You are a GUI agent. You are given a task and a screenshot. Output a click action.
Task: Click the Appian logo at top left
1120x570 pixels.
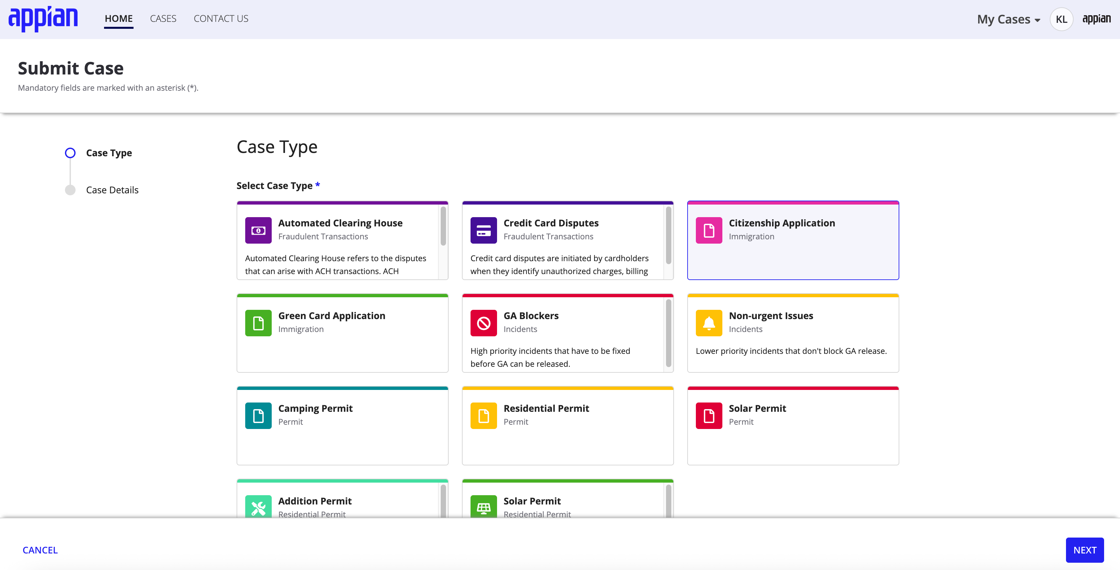[43, 19]
